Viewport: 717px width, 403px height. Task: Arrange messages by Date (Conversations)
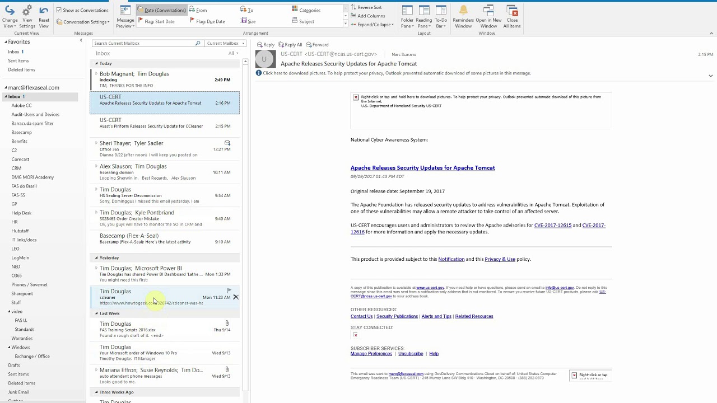coord(162,10)
